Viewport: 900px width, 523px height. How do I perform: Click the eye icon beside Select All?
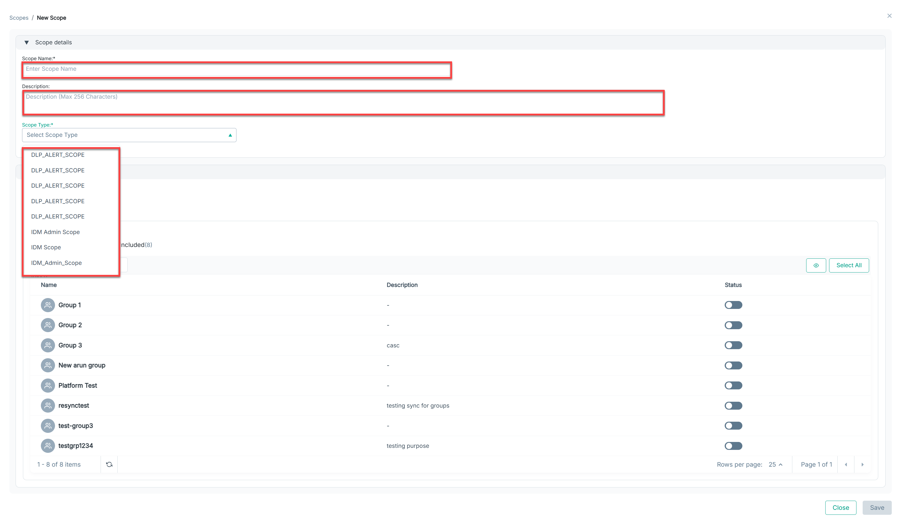pyautogui.click(x=816, y=265)
